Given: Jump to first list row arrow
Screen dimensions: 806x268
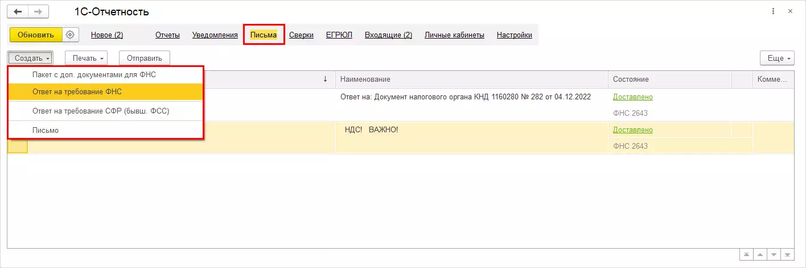Looking at the screenshot, I should (747, 255).
